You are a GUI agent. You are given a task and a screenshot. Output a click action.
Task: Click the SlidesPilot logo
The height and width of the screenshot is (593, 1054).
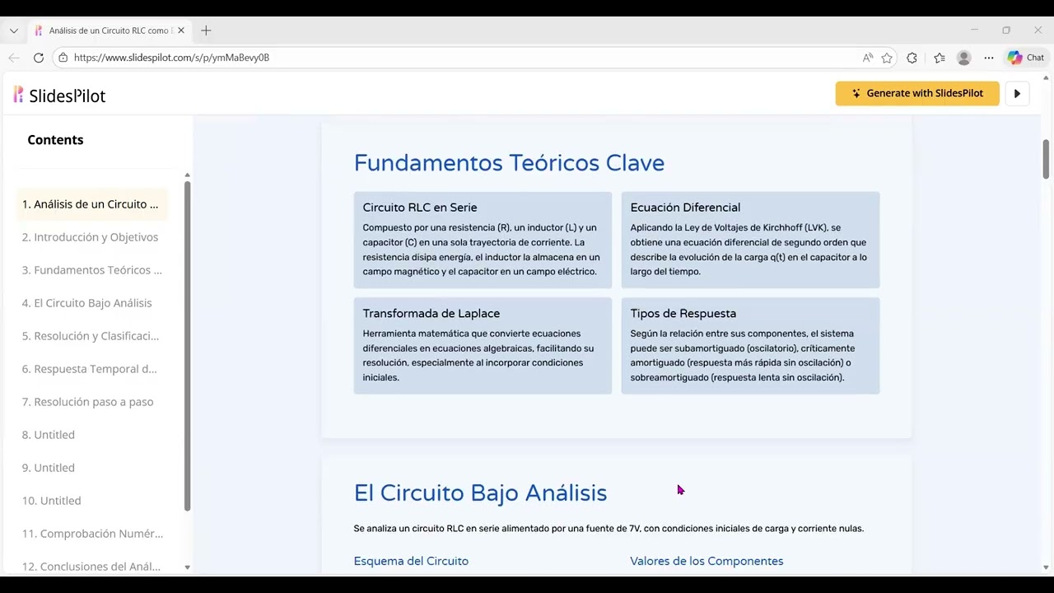tap(59, 96)
